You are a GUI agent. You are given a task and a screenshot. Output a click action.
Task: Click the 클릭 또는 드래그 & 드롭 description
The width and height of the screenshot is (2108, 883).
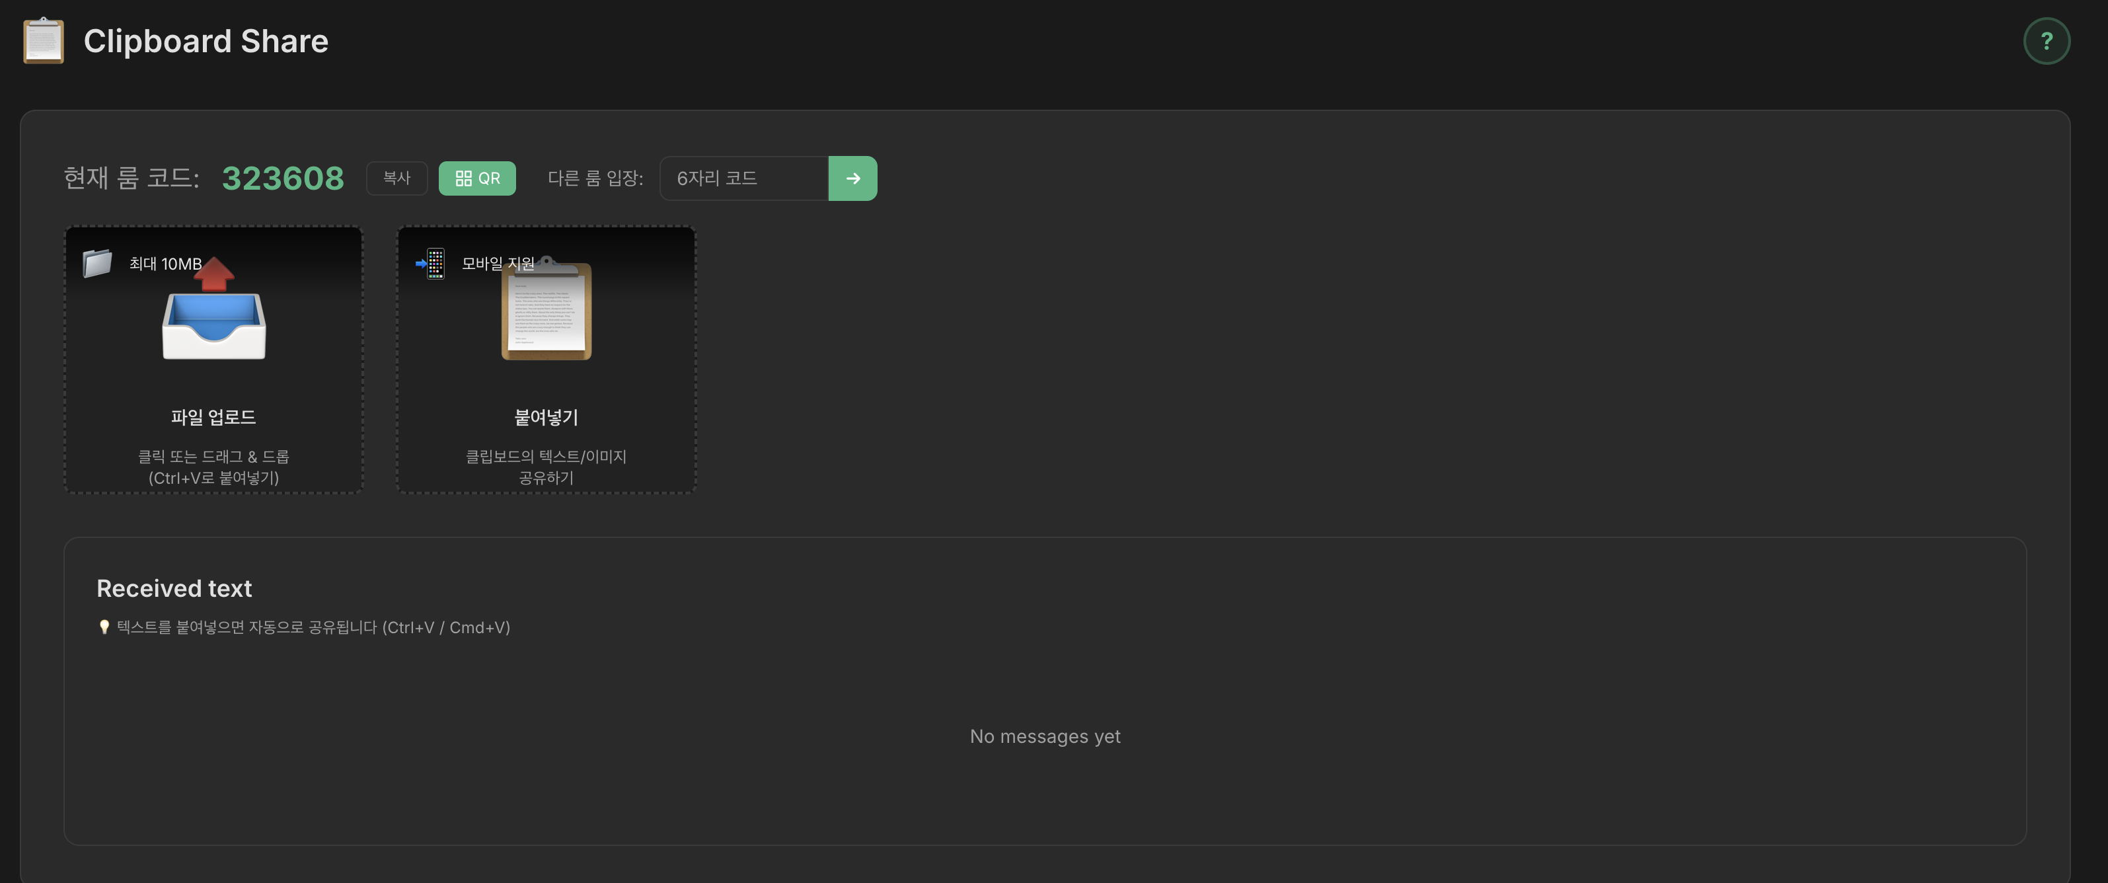click(x=213, y=457)
